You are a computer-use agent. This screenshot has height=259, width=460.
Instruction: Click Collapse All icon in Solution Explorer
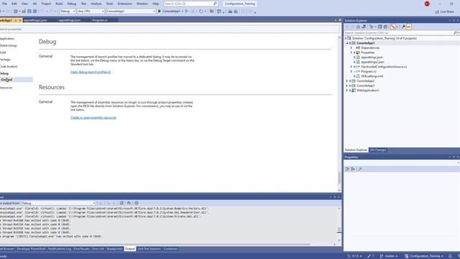click(380, 27)
